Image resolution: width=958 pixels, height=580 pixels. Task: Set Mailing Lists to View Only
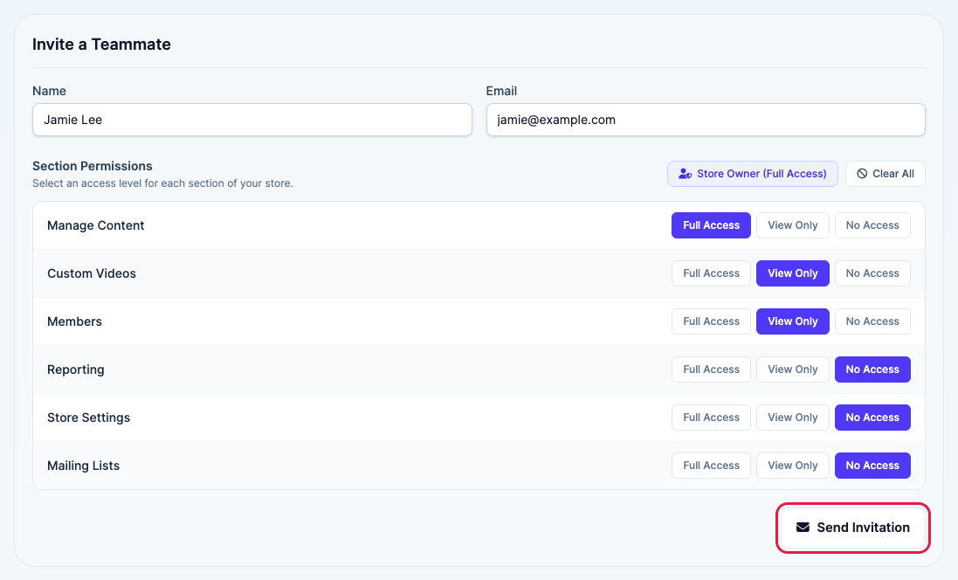click(792, 466)
